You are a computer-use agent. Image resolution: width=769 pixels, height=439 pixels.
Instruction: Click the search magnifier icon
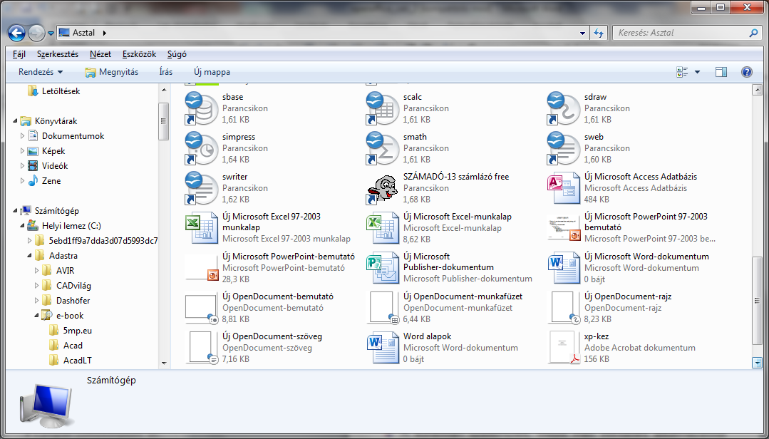(x=753, y=33)
